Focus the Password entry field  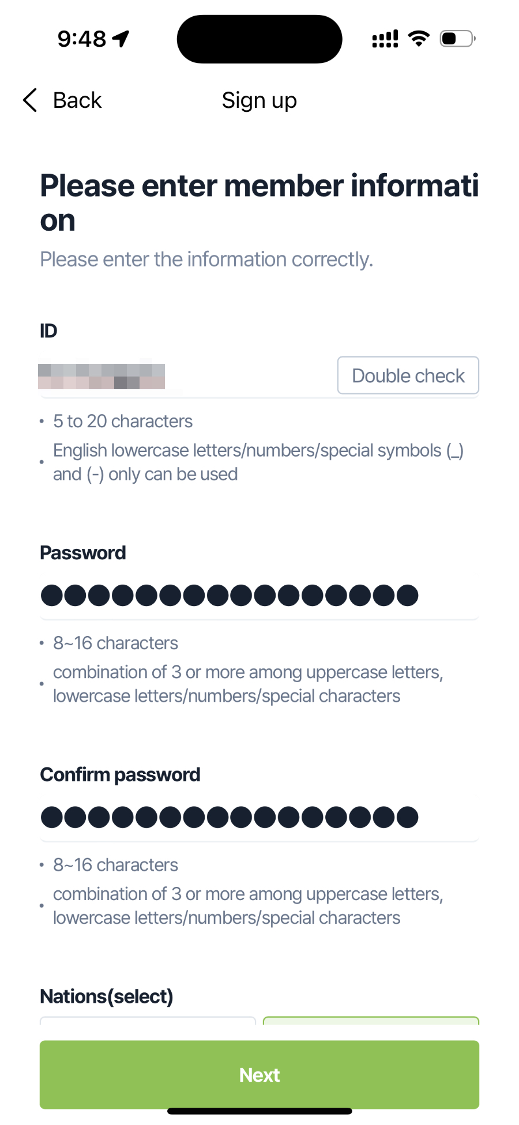(258, 596)
